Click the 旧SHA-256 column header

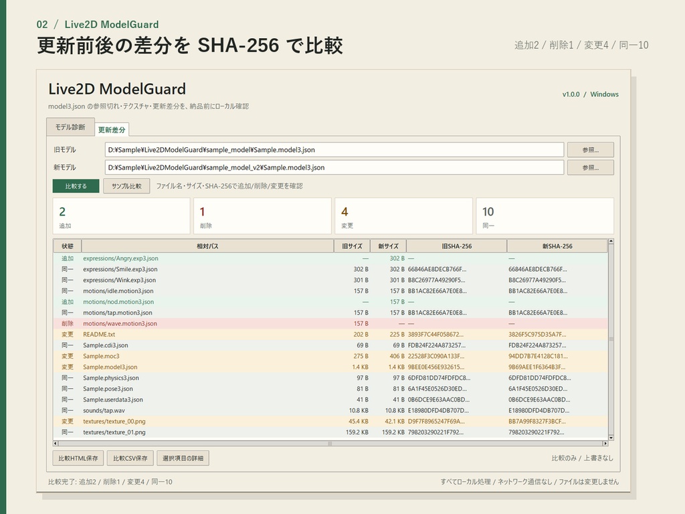(x=456, y=246)
